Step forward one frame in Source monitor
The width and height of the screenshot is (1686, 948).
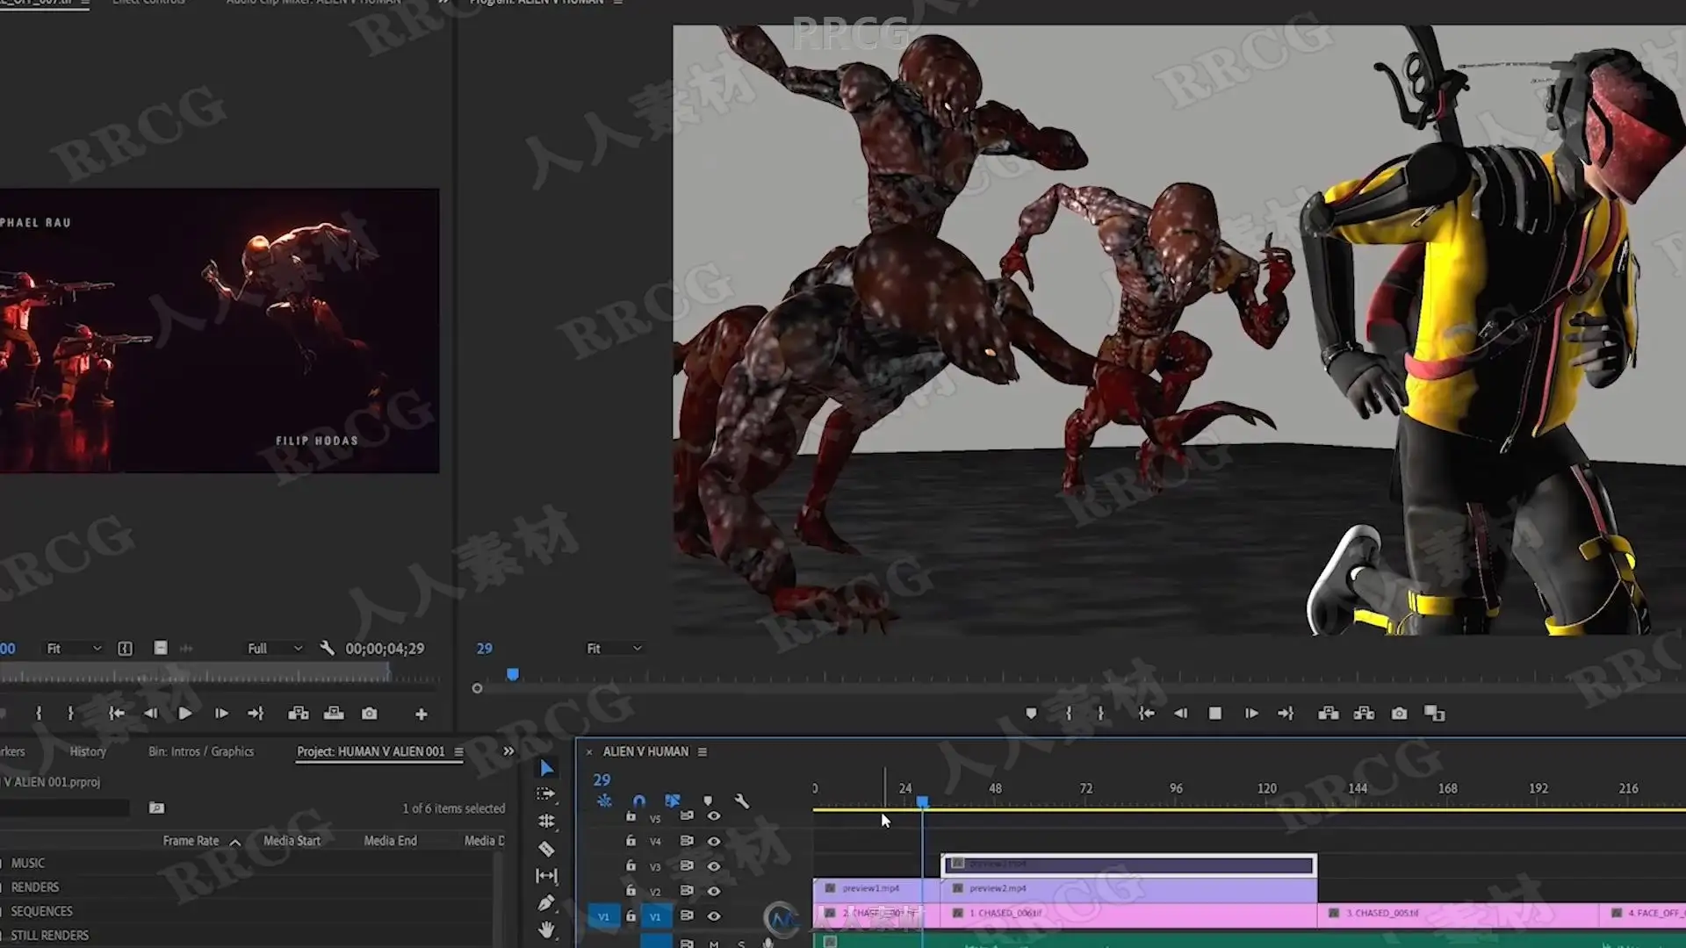[x=221, y=714]
